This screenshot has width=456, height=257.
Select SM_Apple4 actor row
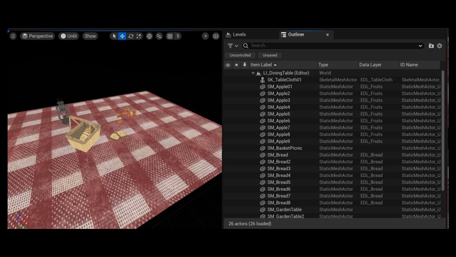332,107
